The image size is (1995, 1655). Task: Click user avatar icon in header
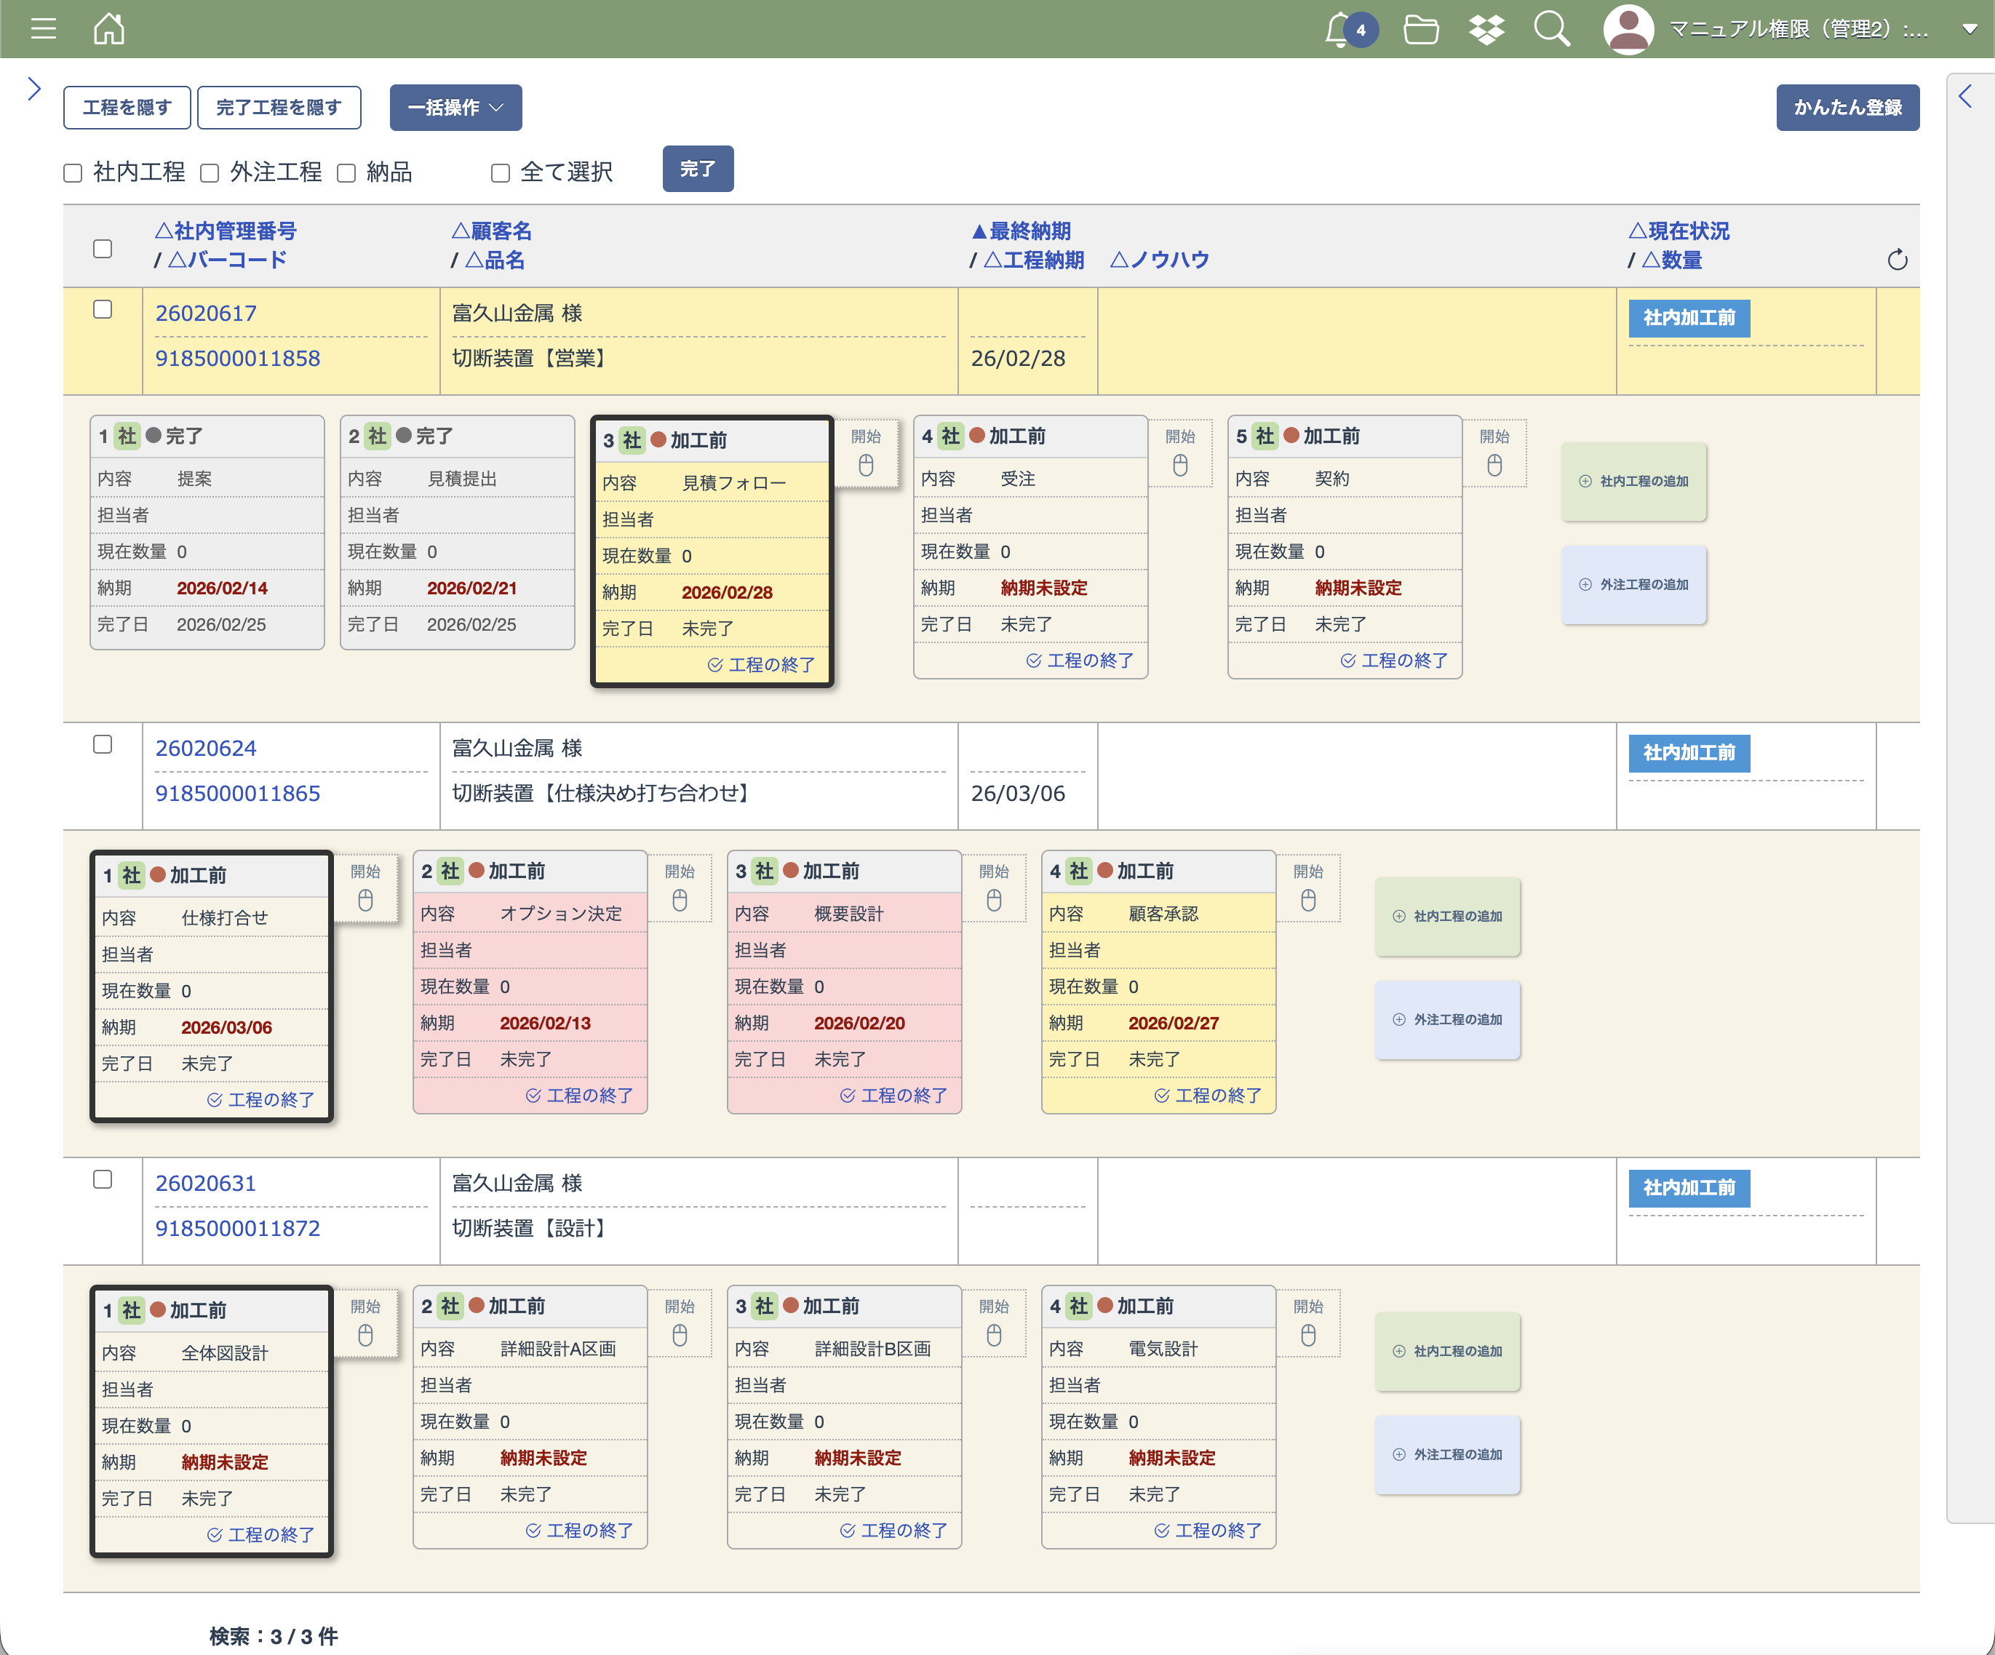click(1628, 29)
